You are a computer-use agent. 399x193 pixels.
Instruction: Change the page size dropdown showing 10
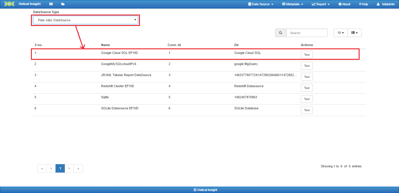pyautogui.click(x=341, y=33)
